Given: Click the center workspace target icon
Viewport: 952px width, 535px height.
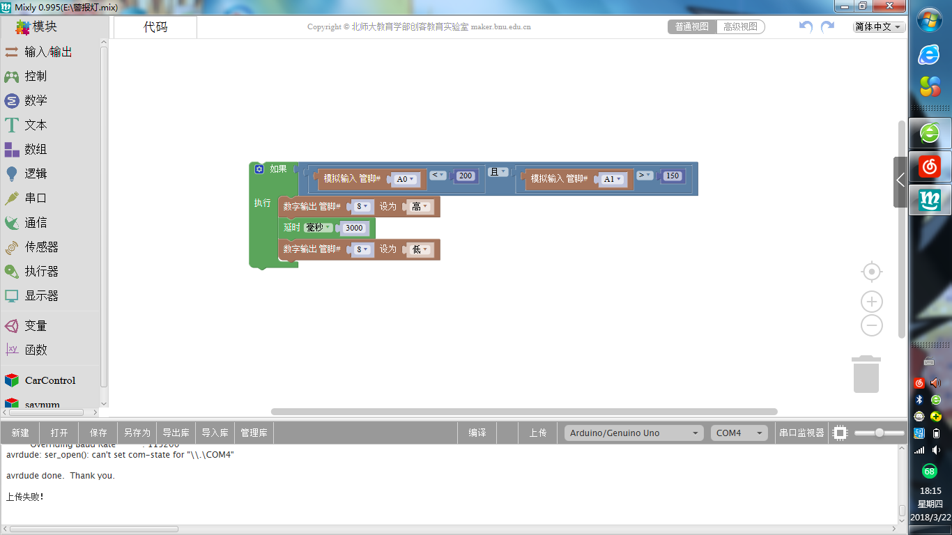Looking at the screenshot, I should [872, 272].
